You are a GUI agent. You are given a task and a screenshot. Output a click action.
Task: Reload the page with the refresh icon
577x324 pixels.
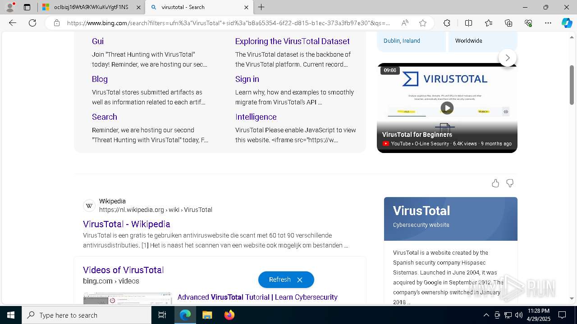coord(32,23)
